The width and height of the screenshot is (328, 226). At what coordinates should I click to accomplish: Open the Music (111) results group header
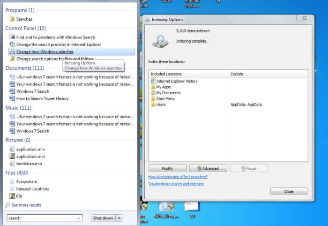pos(18,108)
